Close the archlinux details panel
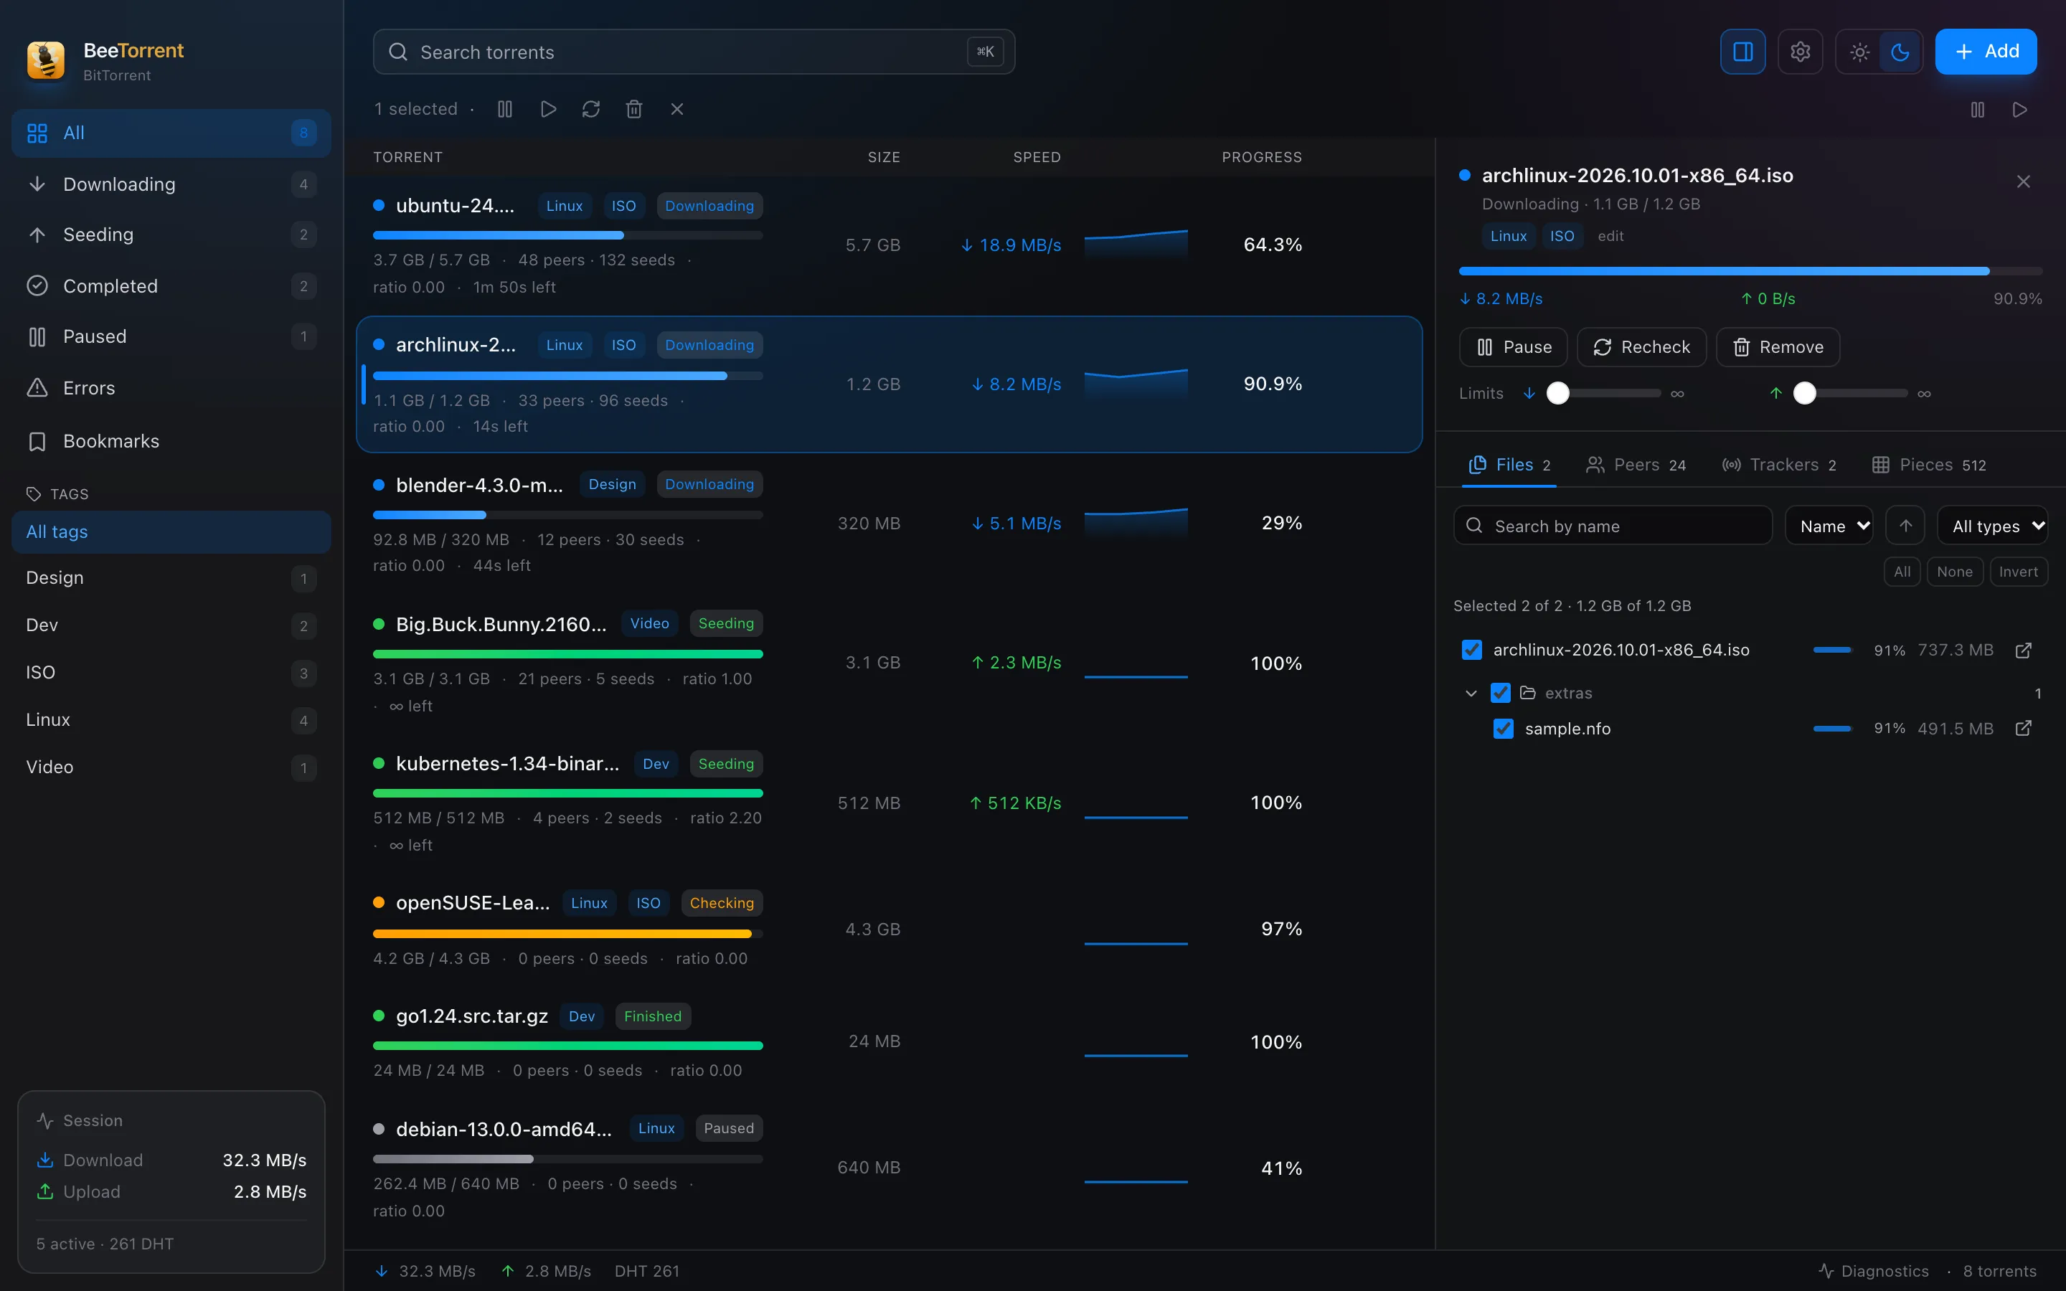 tap(2023, 181)
